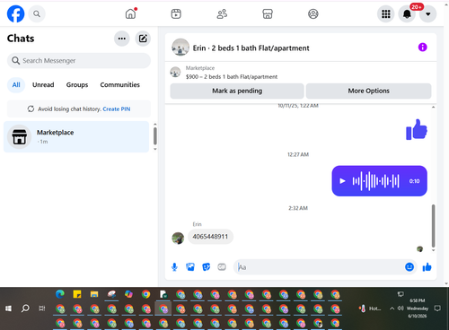Record a voice clip with microphone icon
The height and width of the screenshot is (330, 449).
[174, 267]
